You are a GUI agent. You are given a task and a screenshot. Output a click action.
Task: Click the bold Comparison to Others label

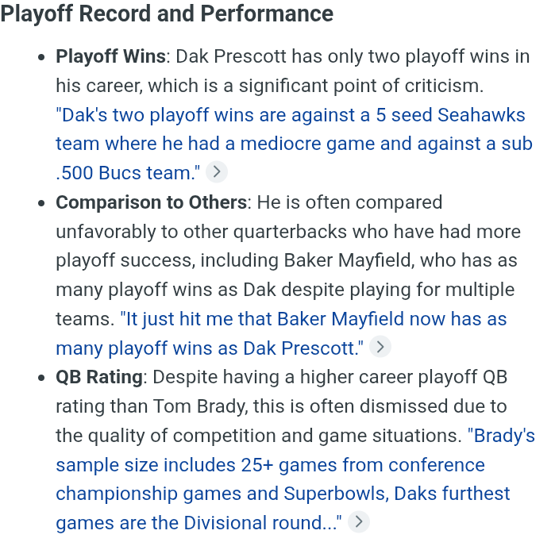click(x=151, y=202)
